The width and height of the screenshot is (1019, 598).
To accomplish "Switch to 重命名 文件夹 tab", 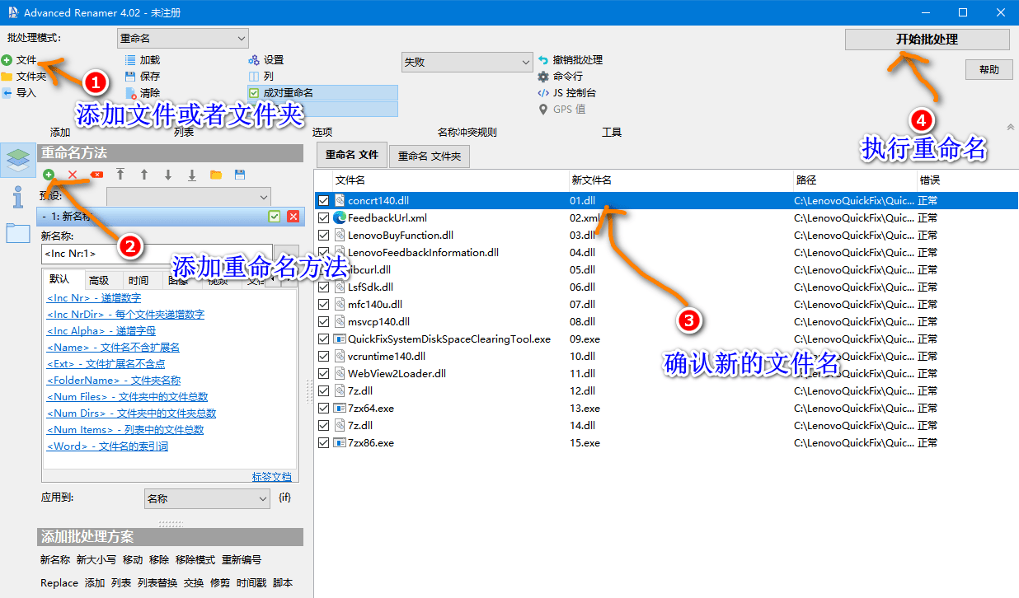I will coord(430,156).
